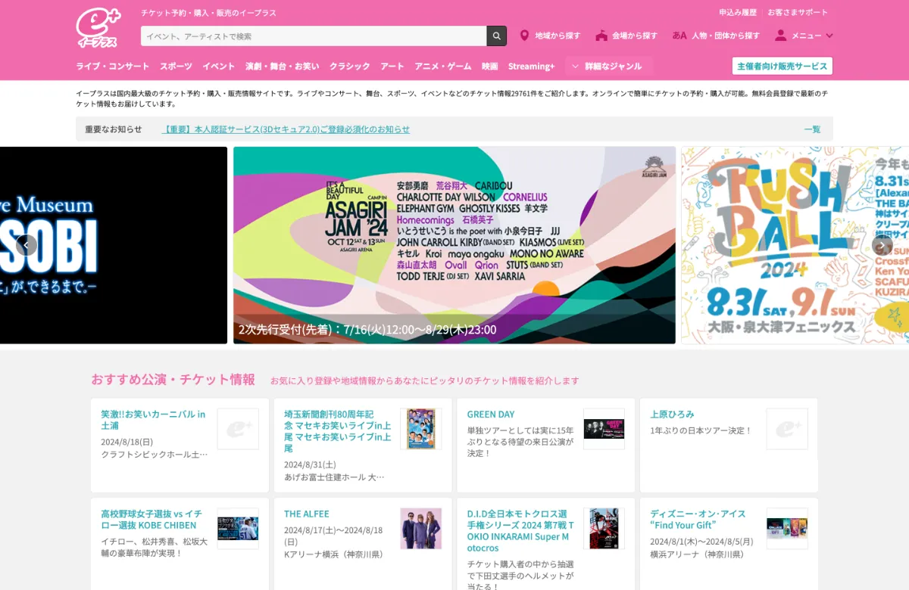Click the 1年ぶりの日本ツアー決定！ text
This screenshot has width=909, height=590.
[701, 430]
